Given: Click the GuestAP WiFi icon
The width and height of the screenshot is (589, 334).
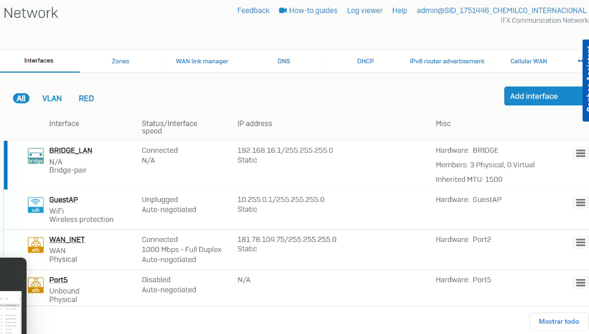Looking at the screenshot, I should pos(35,205).
